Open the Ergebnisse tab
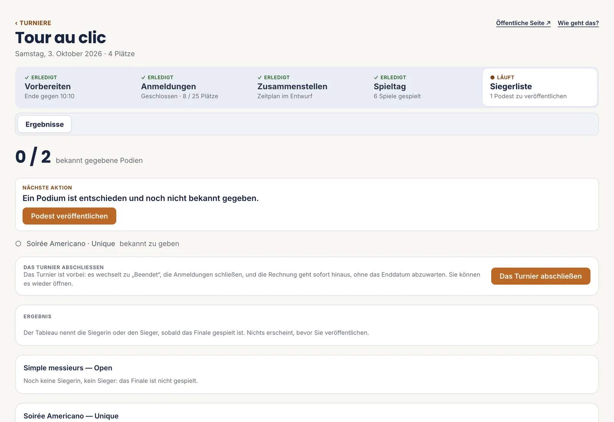This screenshot has width=614, height=422. coord(45,124)
